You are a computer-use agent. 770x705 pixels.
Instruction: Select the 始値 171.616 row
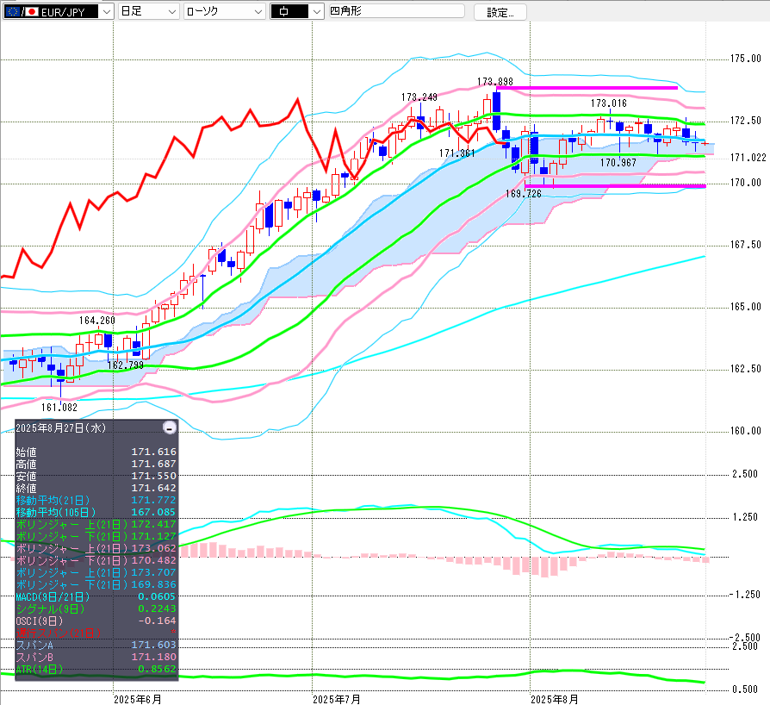(96, 452)
